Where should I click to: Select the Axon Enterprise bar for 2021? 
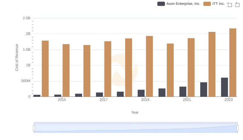[183, 92]
